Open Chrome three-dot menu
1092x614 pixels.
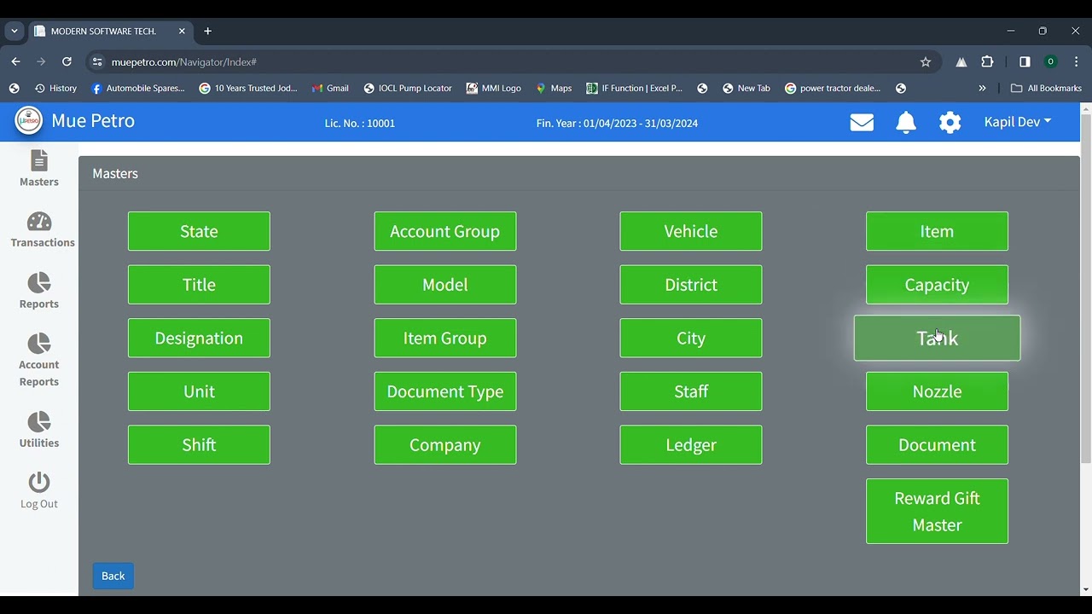tap(1077, 62)
